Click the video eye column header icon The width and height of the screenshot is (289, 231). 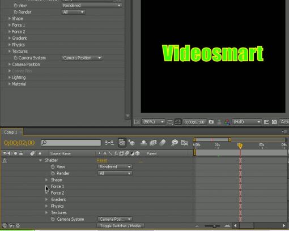coord(5,153)
